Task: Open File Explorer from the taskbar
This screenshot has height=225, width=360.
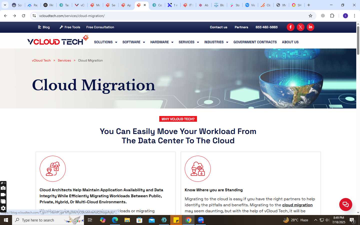Action: tap(127, 220)
